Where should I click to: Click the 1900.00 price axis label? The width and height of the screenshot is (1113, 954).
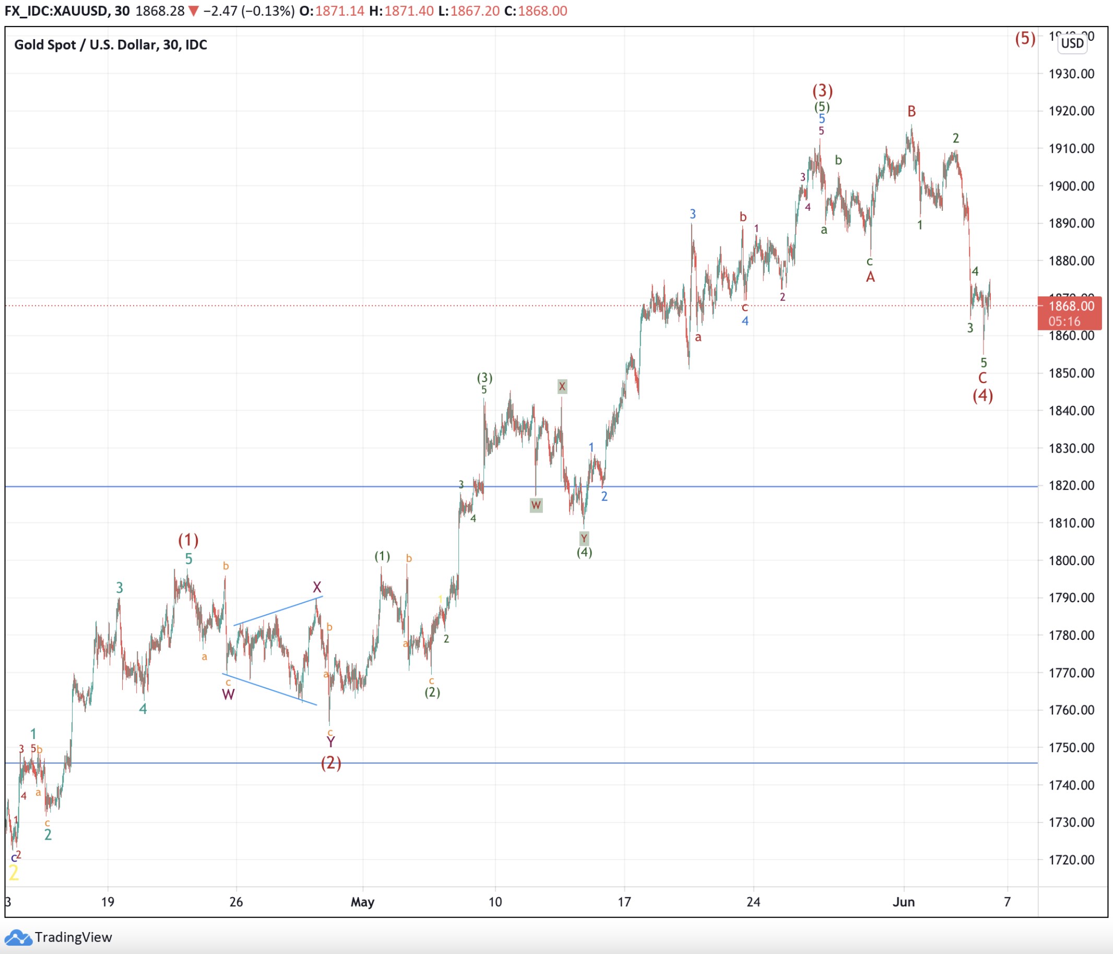coord(1071,186)
